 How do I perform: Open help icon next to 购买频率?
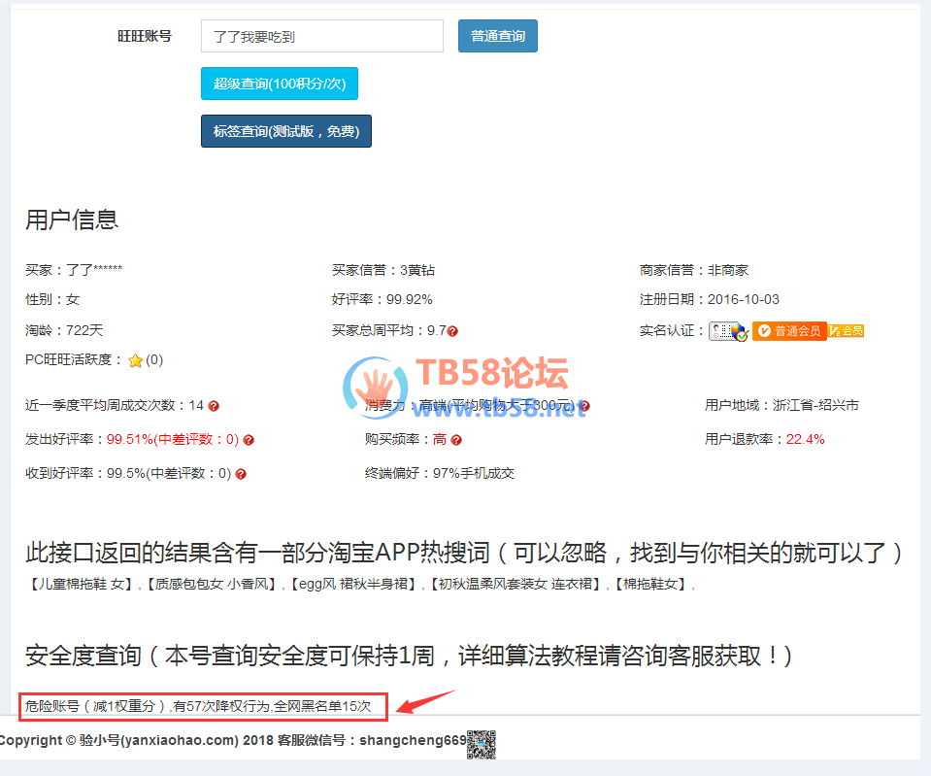tap(456, 440)
